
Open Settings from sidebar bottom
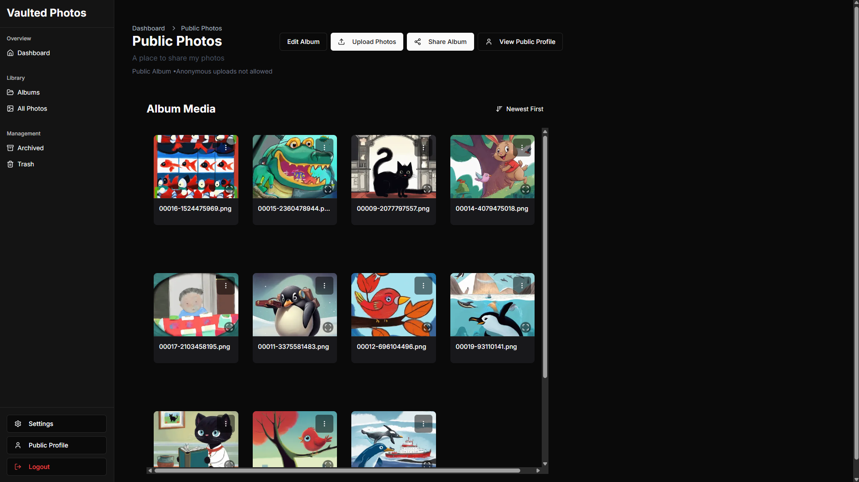coord(56,424)
